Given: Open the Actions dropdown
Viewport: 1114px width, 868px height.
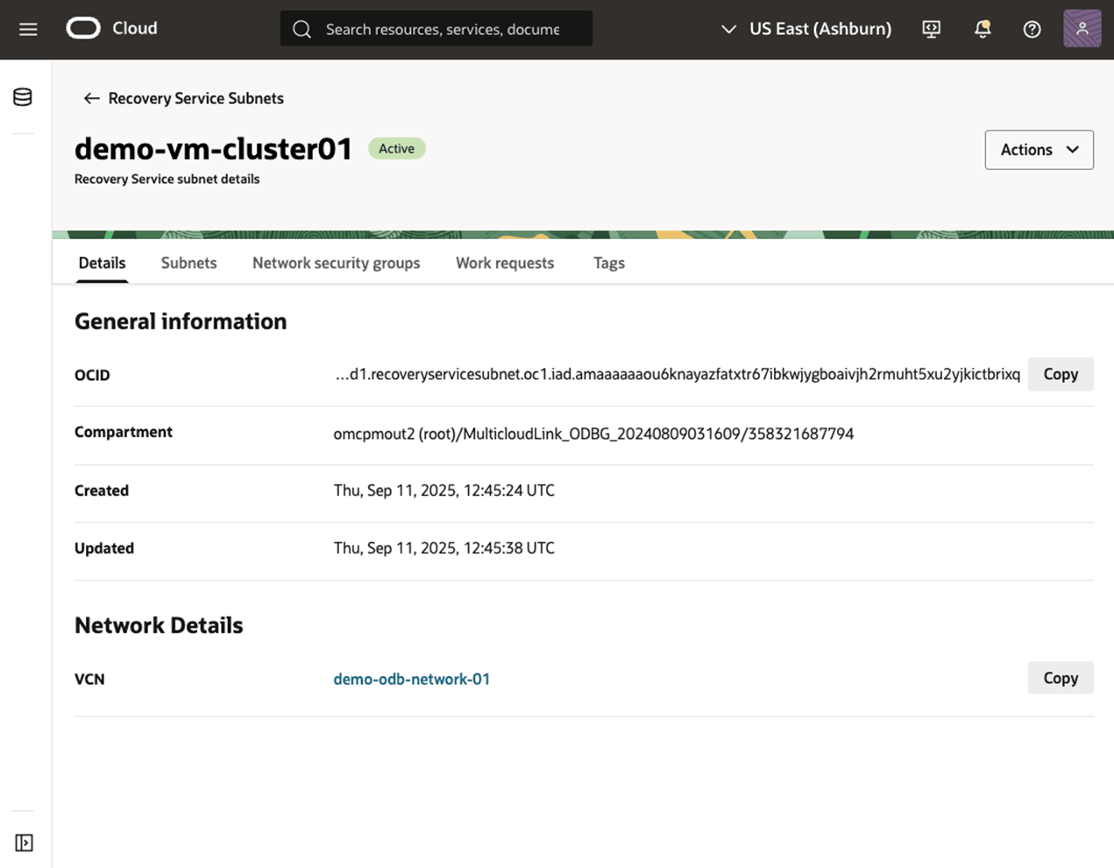Looking at the screenshot, I should pos(1039,149).
